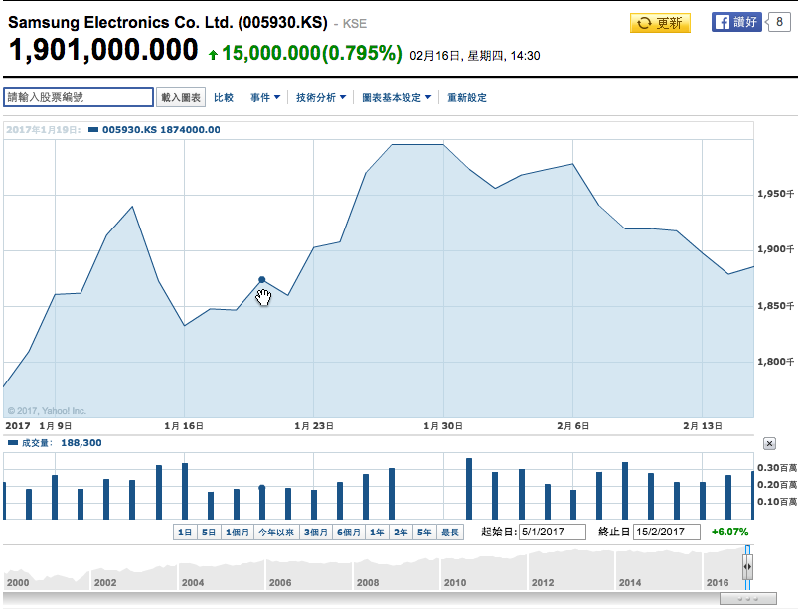
Task: Click the range slider handle near 2016
Action: [x=747, y=567]
